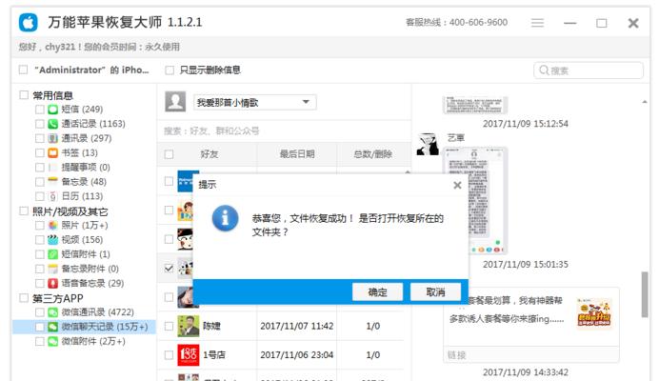Uncheck the checked friend row checkbox

coord(169,268)
